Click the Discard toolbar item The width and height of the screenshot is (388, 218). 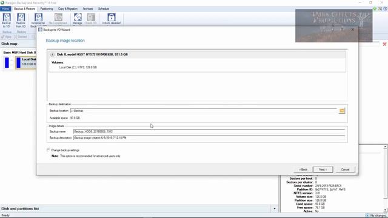[x=21, y=37]
